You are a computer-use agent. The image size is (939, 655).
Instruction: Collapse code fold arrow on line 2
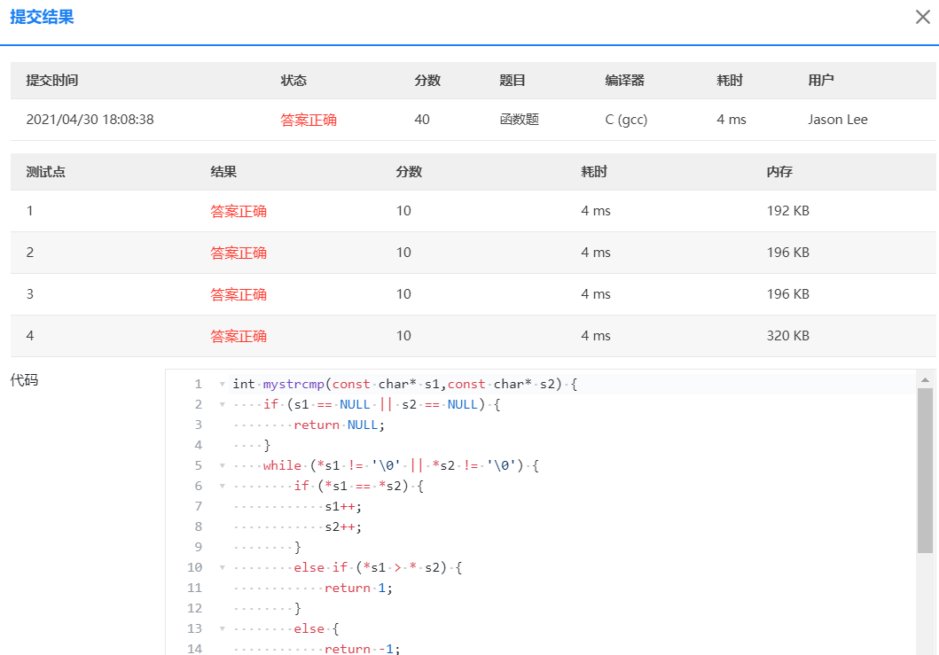pyautogui.click(x=223, y=405)
